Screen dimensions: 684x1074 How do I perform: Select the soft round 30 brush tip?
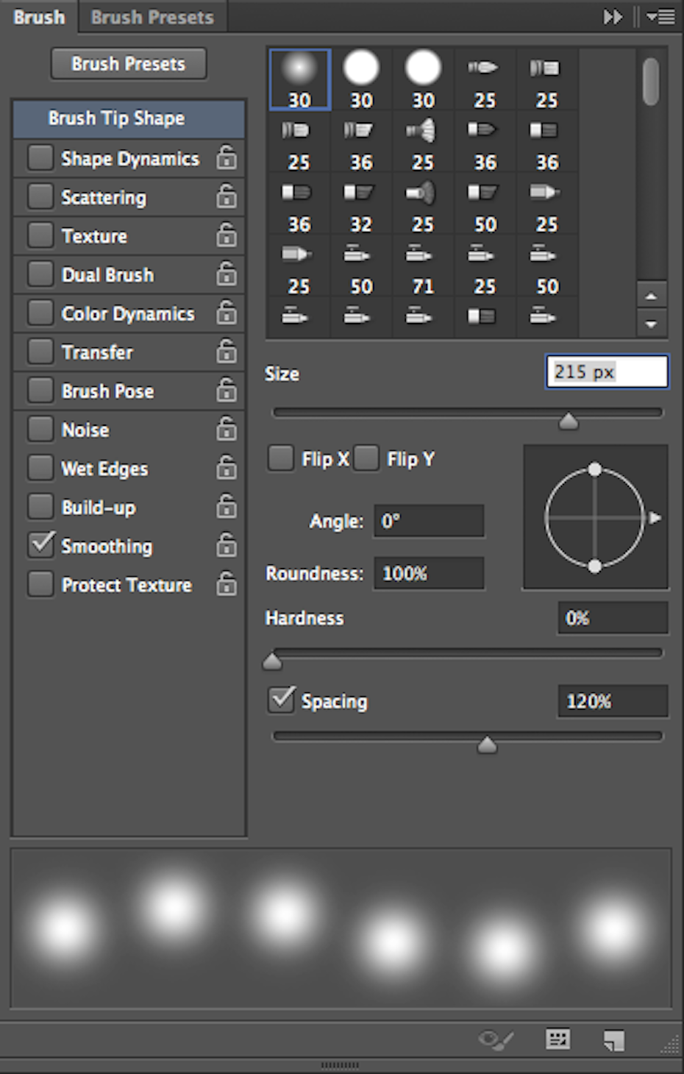(299, 79)
